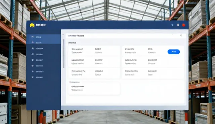This screenshot has height=124, width=215.
Task: Click the small collapse dash above the scrollbar
Action: click(63, 35)
